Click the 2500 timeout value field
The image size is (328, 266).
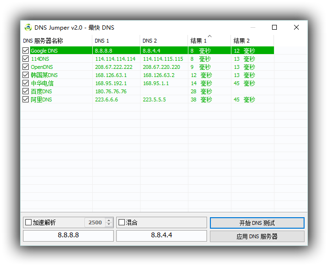(95, 222)
